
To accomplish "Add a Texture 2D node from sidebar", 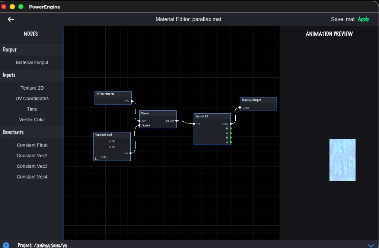I will (32, 88).
